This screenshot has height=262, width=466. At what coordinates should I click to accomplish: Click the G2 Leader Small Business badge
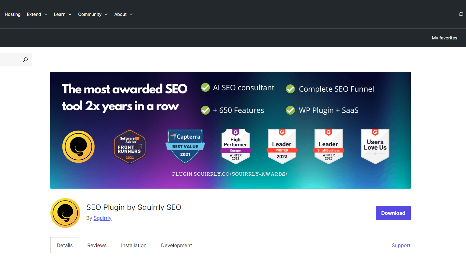[x=328, y=146]
